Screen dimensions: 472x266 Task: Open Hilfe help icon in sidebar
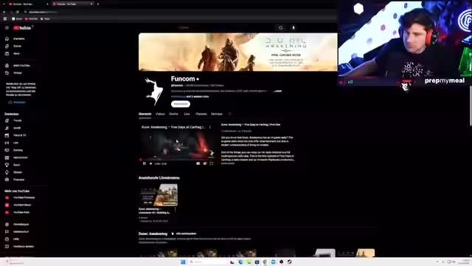pos(7,239)
